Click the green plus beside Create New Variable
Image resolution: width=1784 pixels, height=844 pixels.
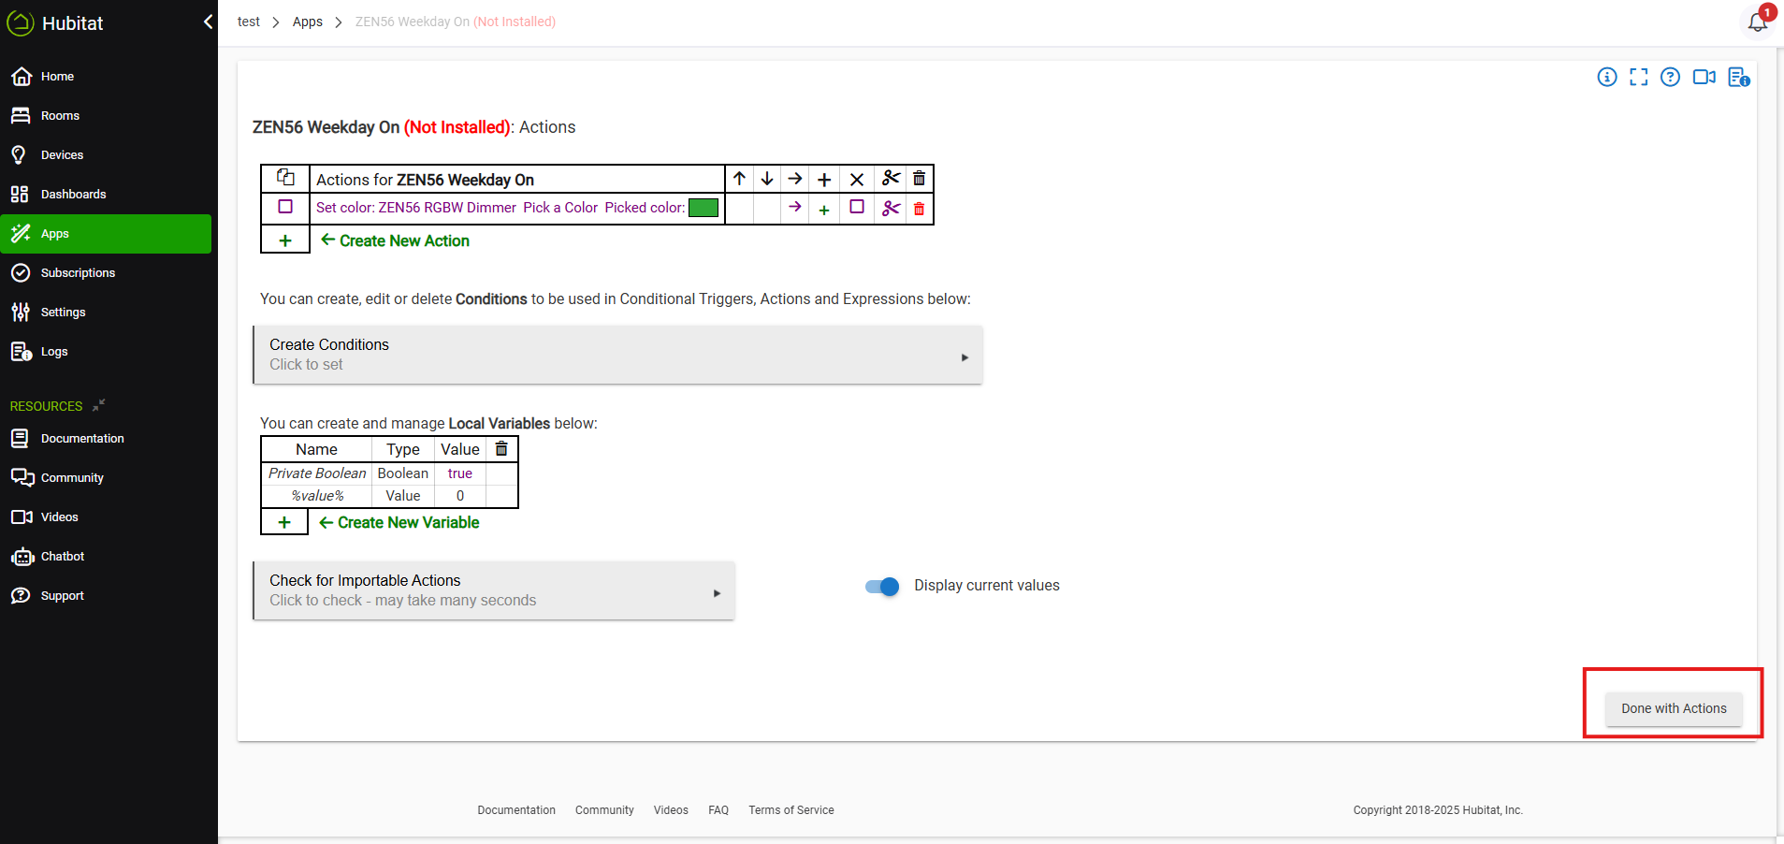point(284,522)
